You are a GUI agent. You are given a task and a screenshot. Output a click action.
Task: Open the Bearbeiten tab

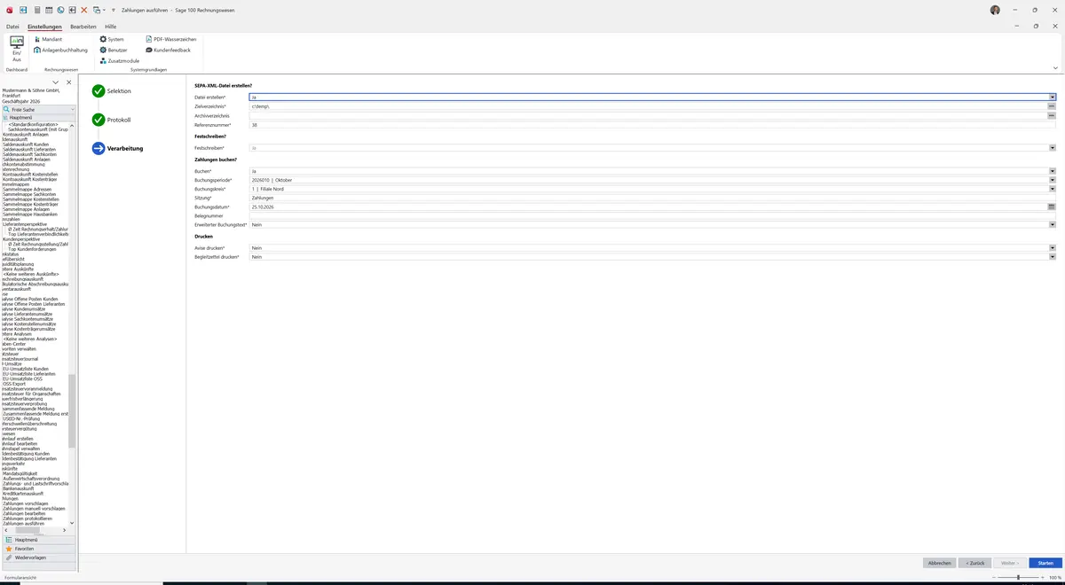(83, 27)
